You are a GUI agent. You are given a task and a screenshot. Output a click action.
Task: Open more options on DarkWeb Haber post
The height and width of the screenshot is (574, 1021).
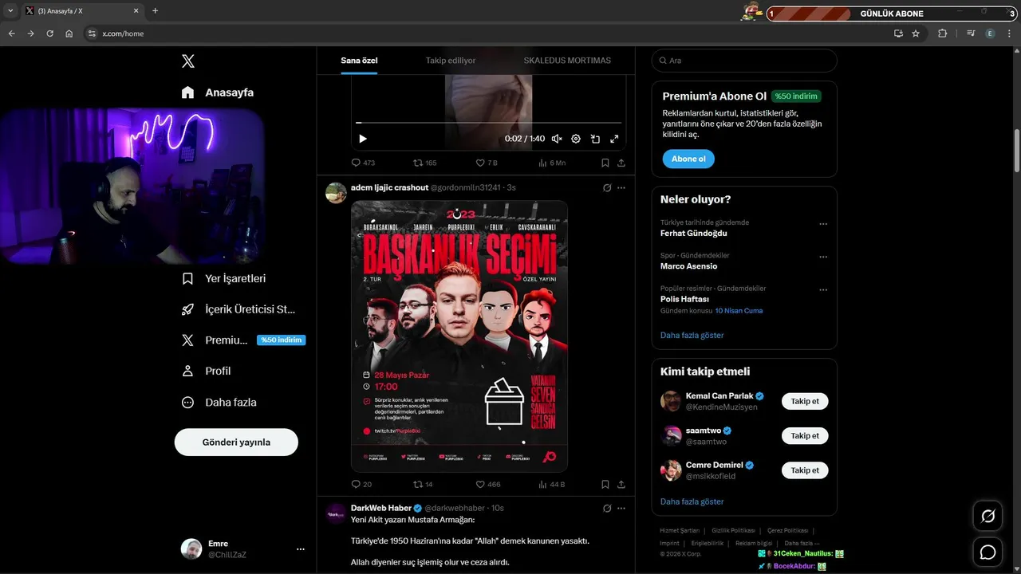621,508
